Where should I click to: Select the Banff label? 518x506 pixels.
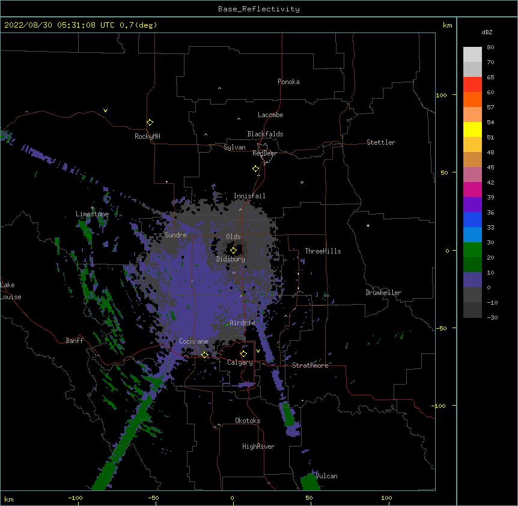point(75,341)
